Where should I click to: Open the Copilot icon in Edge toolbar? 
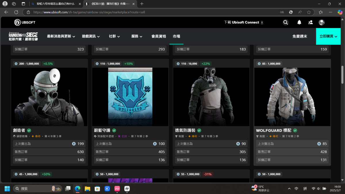click(340, 12)
